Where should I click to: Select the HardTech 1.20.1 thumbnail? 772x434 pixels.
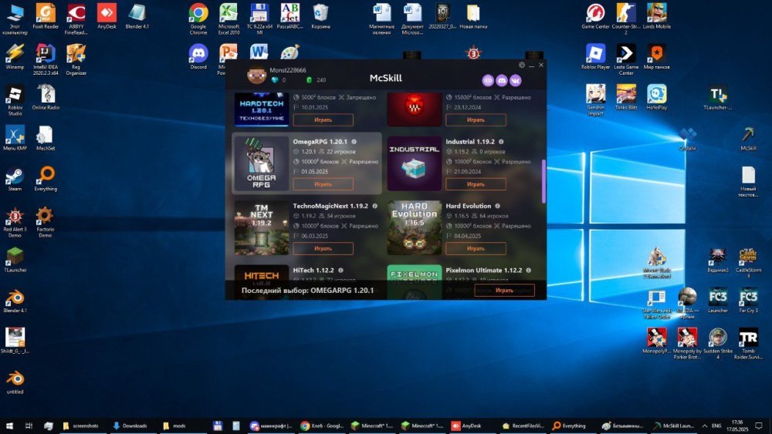click(262, 109)
